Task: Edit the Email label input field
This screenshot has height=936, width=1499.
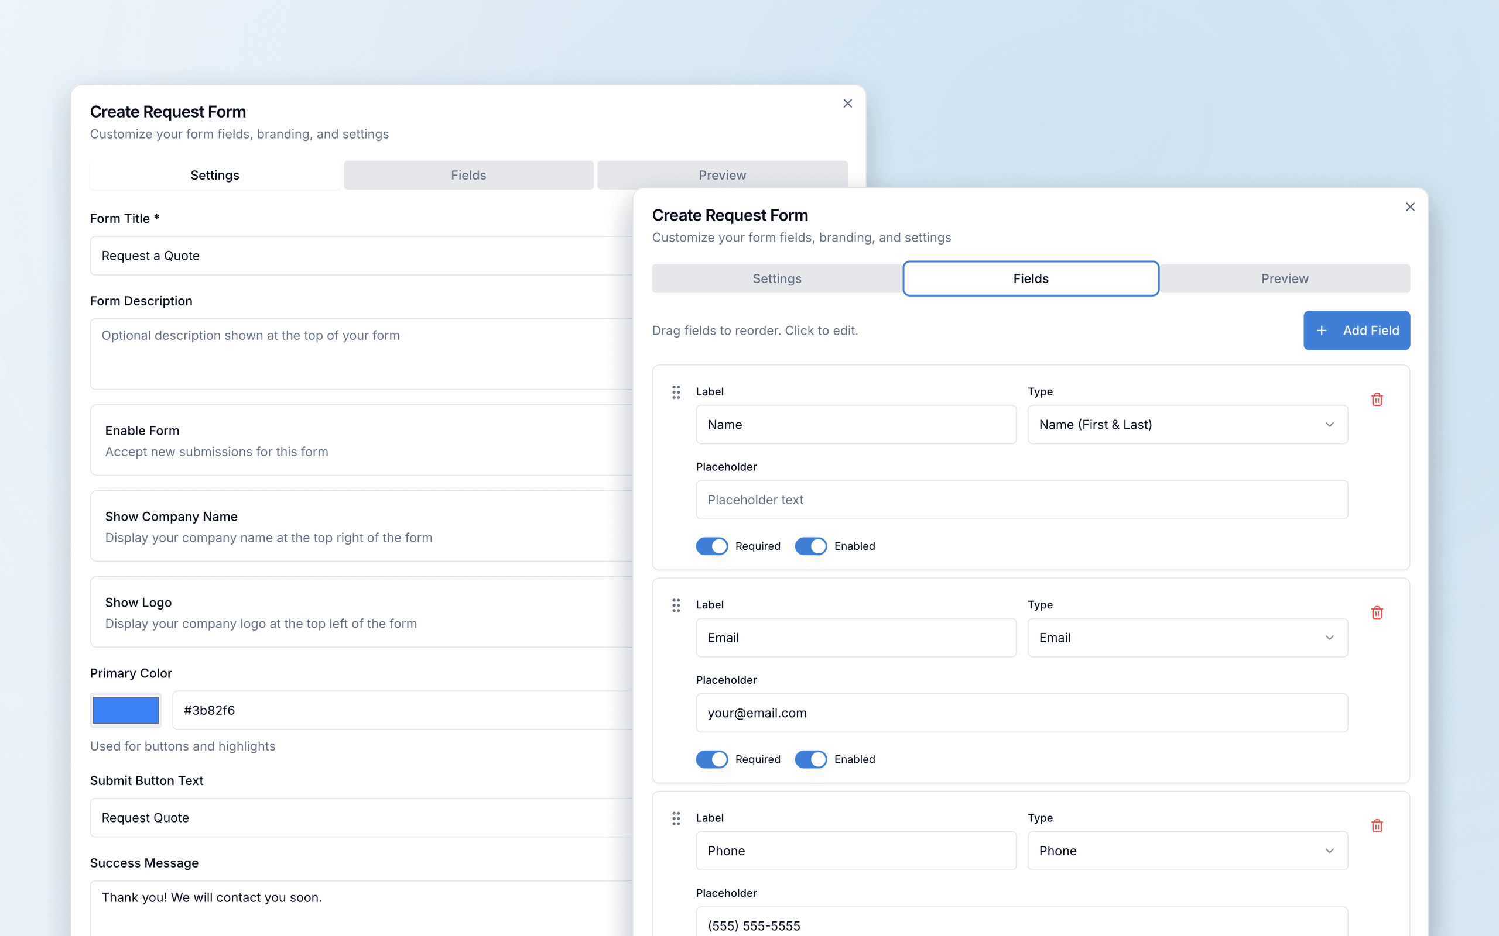Action: pyautogui.click(x=856, y=638)
